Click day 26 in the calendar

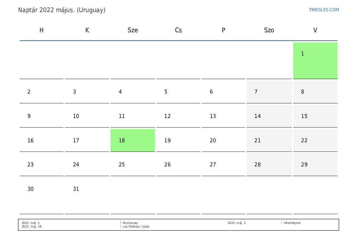(x=178, y=165)
